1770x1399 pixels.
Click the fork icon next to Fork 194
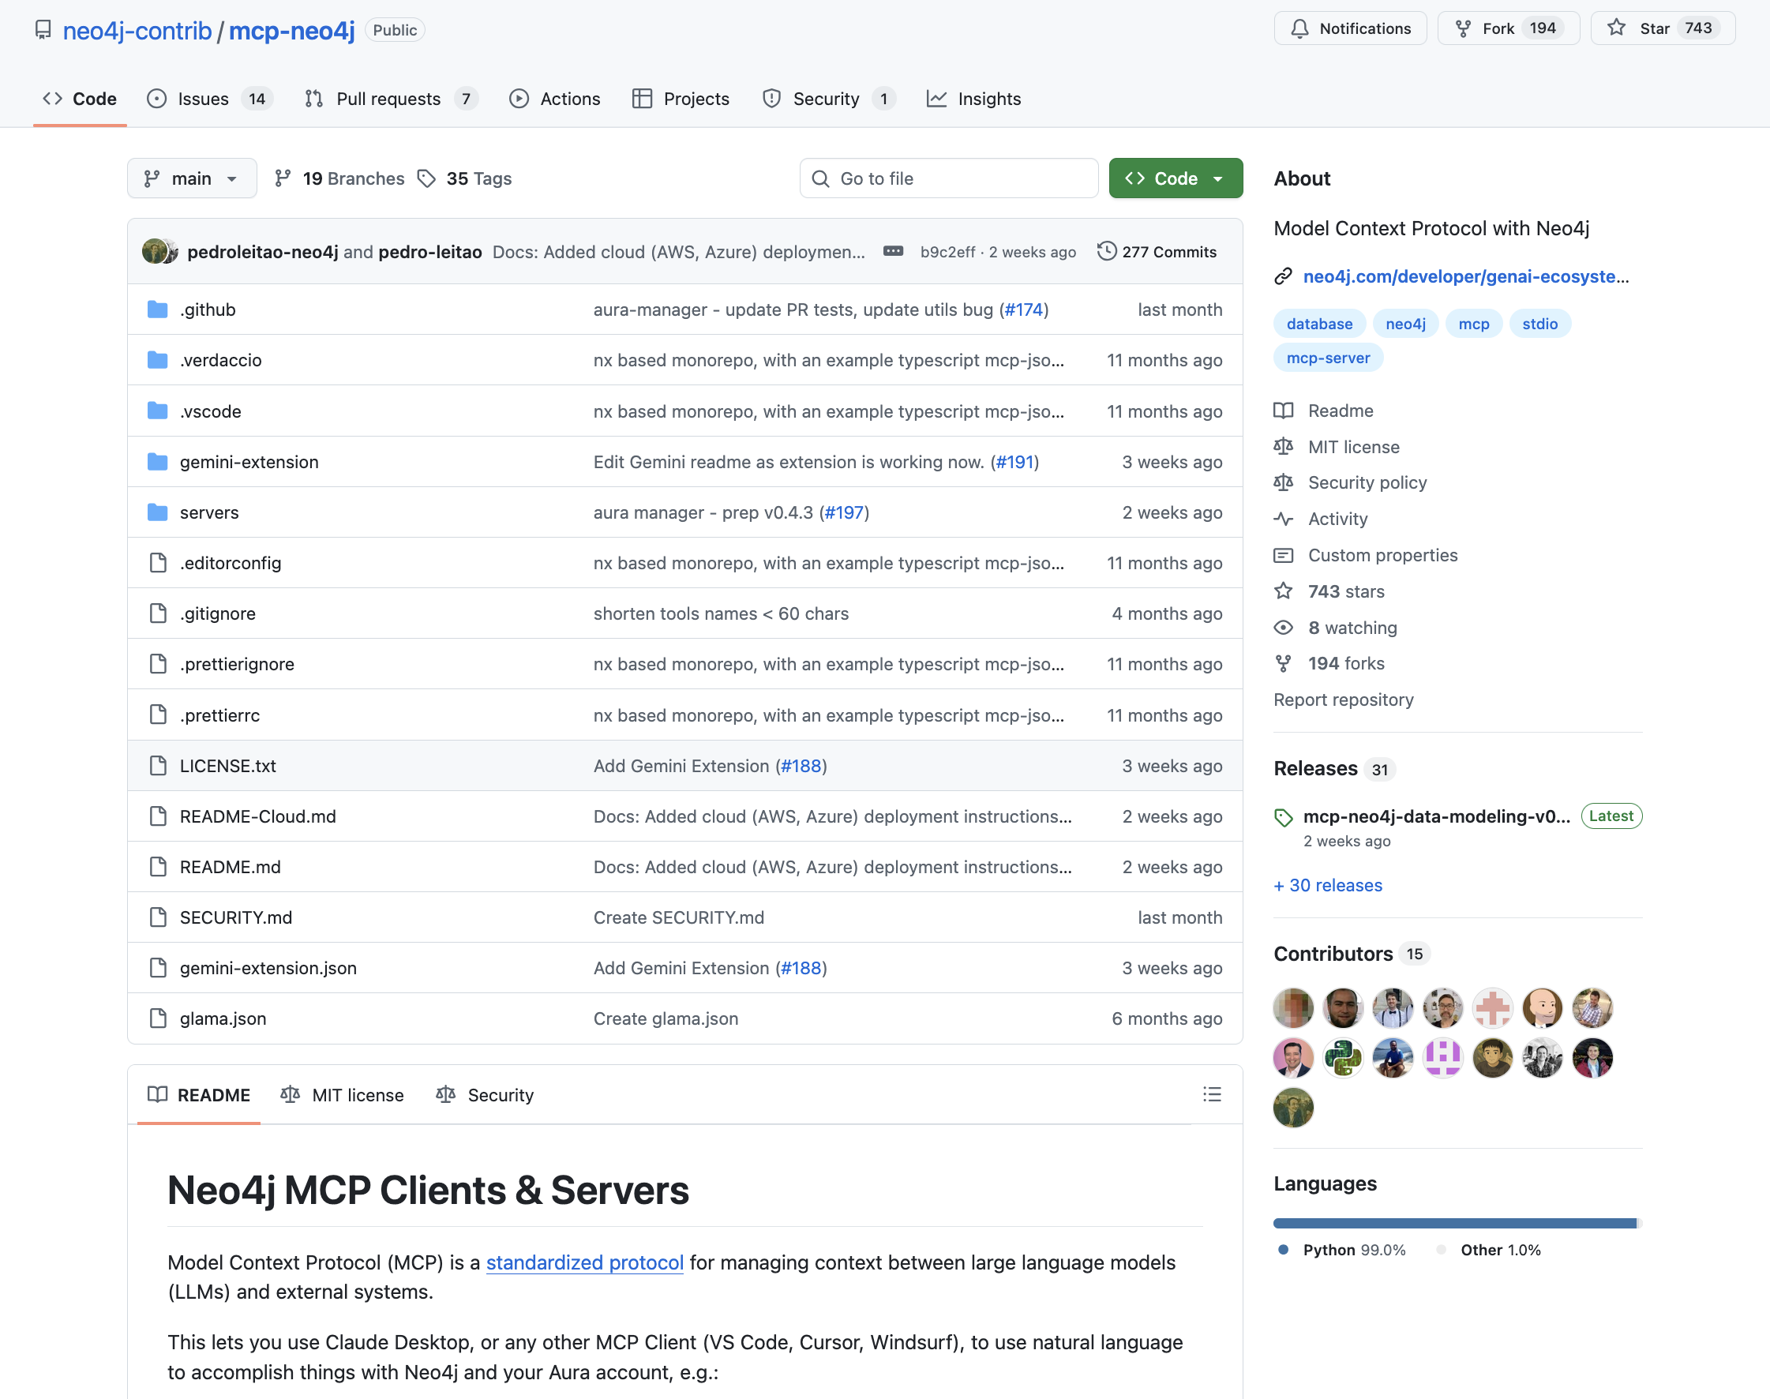[x=1464, y=27]
